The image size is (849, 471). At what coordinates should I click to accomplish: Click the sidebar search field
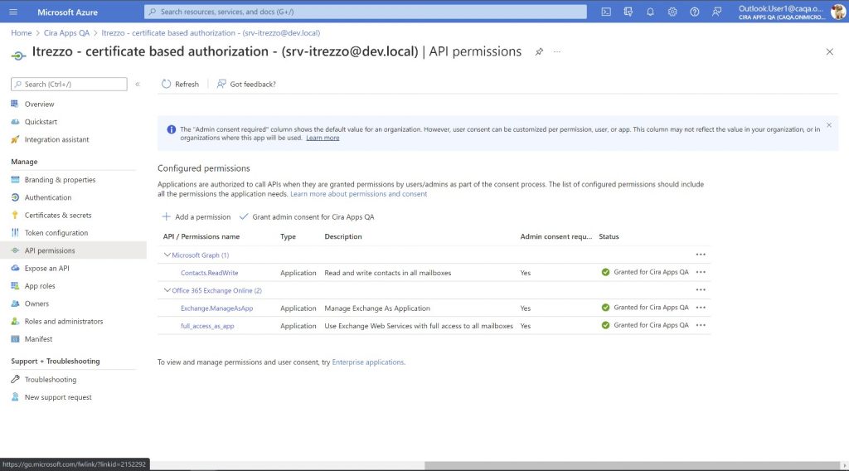(x=70, y=84)
